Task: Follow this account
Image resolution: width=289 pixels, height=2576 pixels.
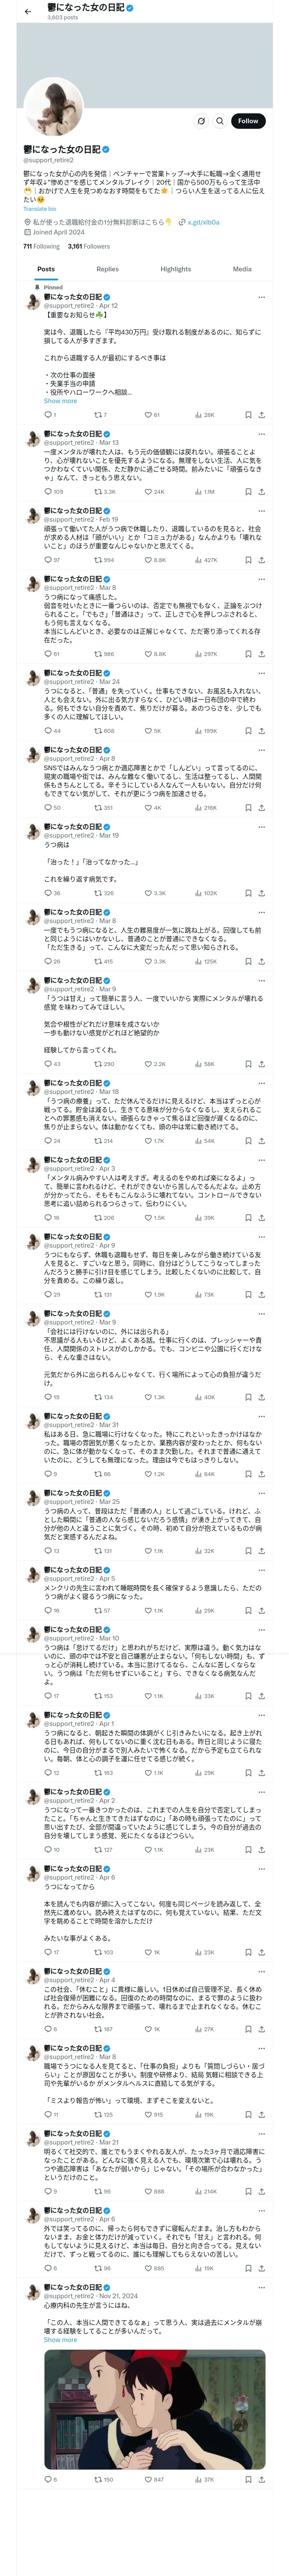Action: [x=247, y=121]
